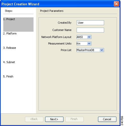
Task: Click the Created By label
Action: pyautogui.click(x=65, y=23)
